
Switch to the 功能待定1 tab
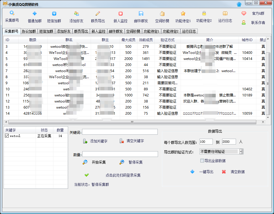tap(152, 31)
